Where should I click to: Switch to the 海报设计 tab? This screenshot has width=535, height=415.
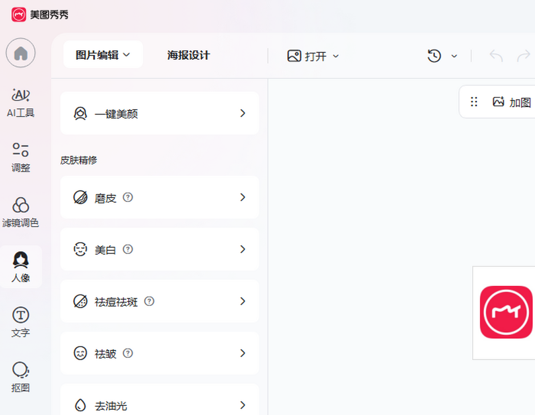[x=188, y=55]
